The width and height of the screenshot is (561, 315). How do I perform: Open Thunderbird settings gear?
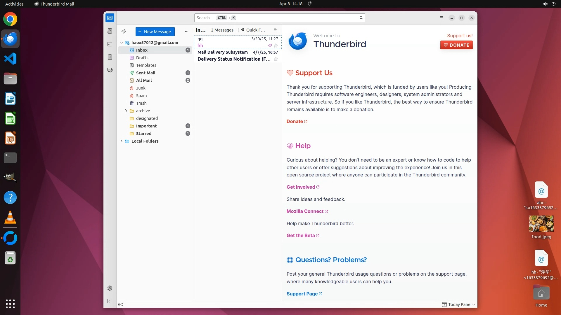click(110, 288)
